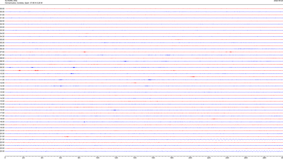The image size is (283, 159).
Task: Click the 08:00 row label
Action: click(2, 58)
